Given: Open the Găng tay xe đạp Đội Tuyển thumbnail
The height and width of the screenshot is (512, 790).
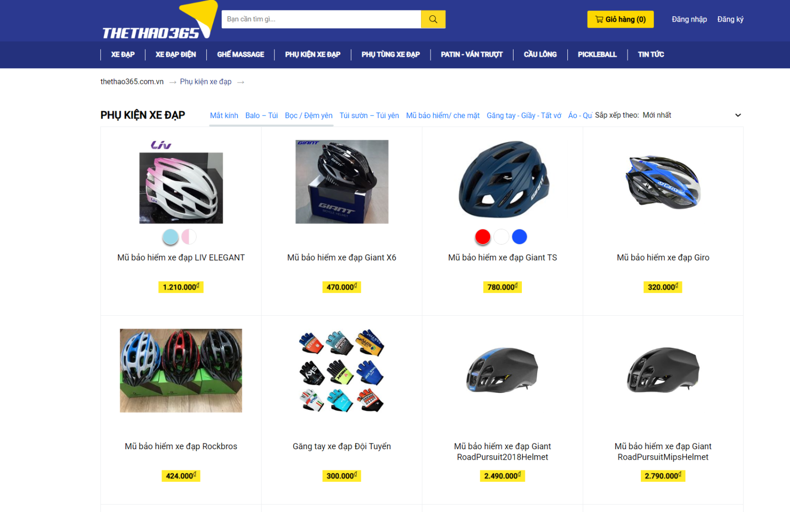Looking at the screenshot, I should [x=342, y=371].
